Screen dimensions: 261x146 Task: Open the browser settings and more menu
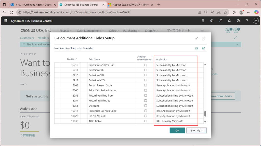tap(249, 12)
